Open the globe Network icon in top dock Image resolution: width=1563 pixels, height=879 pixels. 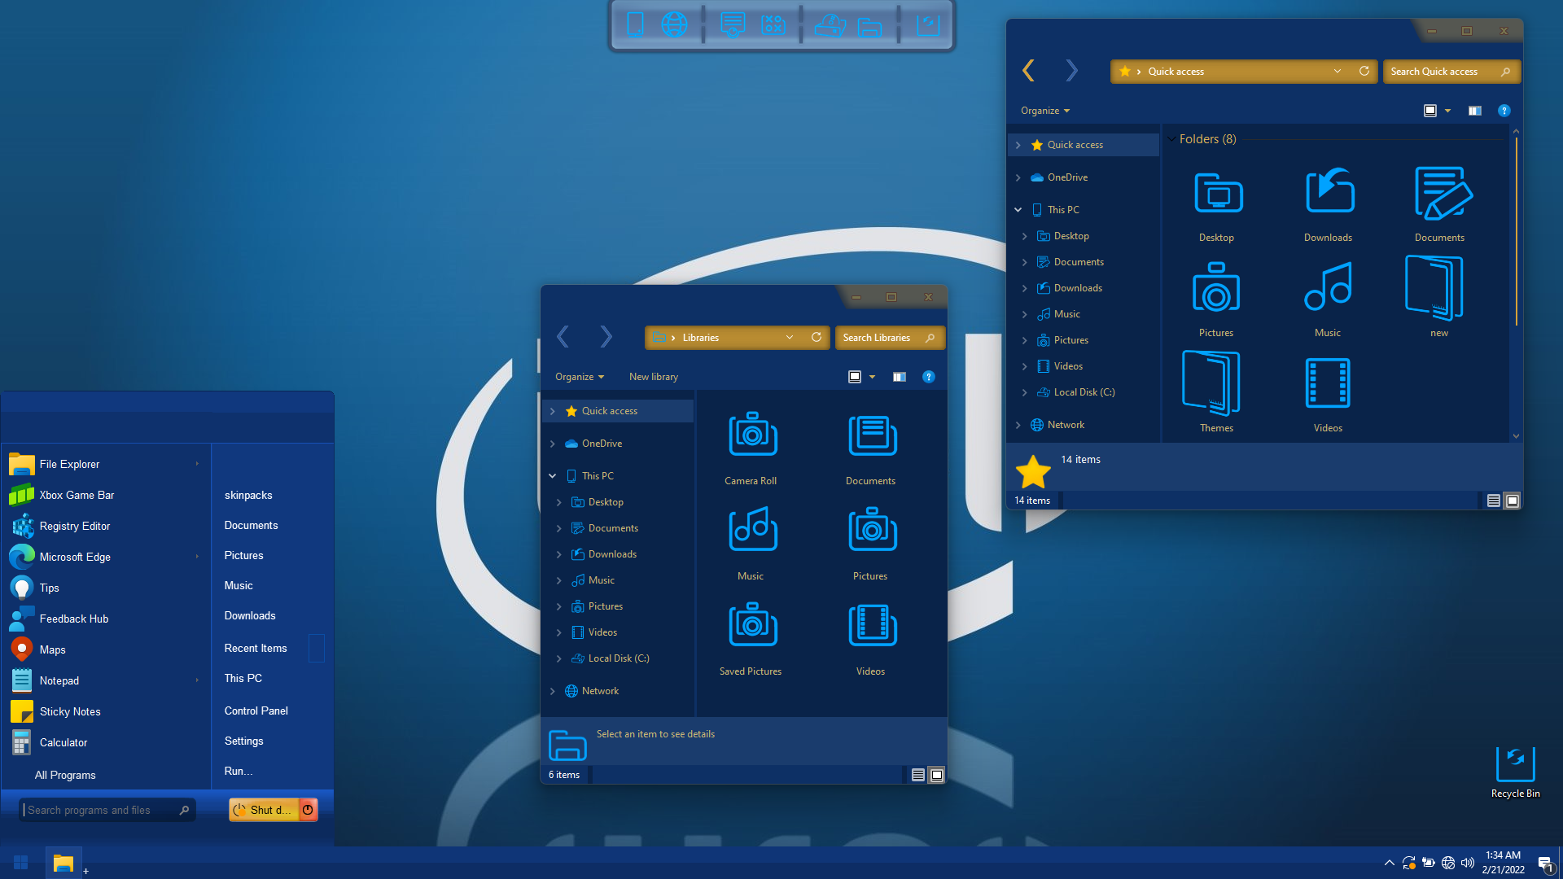pos(674,25)
